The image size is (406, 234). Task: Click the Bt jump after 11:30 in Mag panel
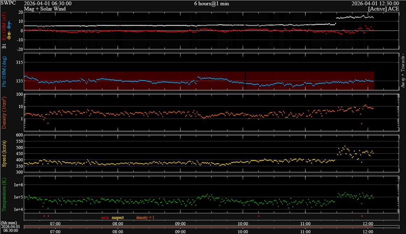(x=355, y=17)
